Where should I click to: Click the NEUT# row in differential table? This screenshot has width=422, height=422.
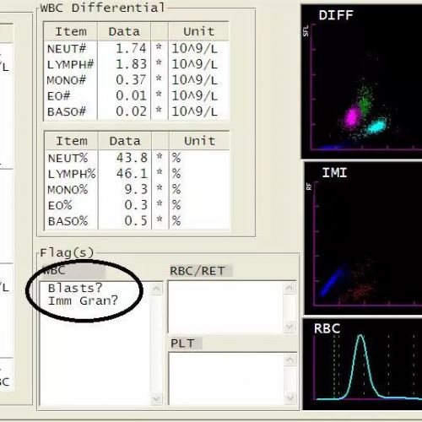[x=137, y=49]
